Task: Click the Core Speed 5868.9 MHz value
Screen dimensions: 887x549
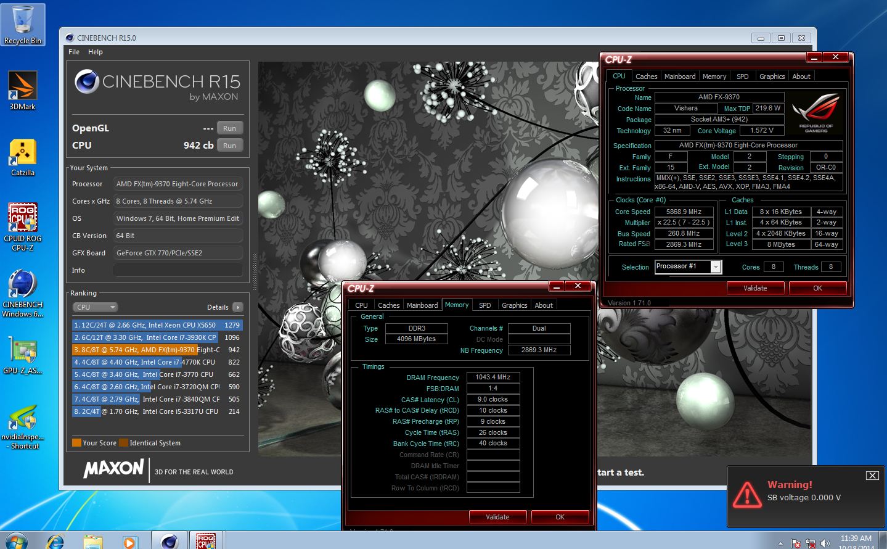Action: (684, 212)
